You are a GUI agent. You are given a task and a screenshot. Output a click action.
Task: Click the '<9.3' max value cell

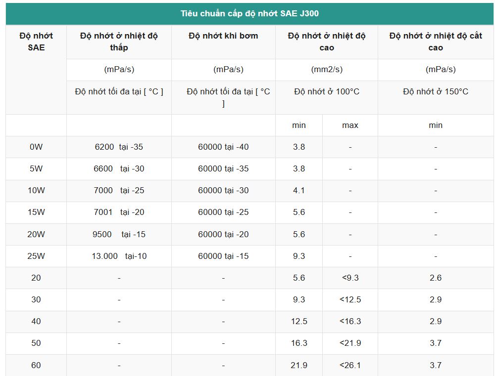(350, 278)
